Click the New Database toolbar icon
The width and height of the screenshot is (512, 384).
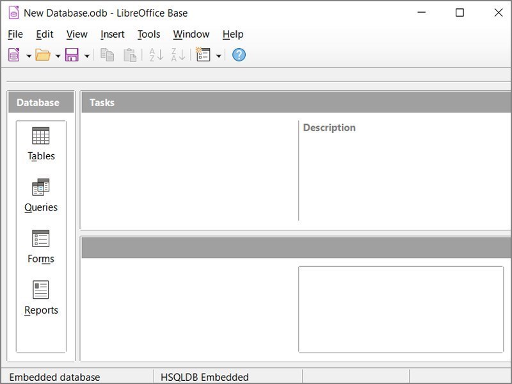tap(13, 55)
